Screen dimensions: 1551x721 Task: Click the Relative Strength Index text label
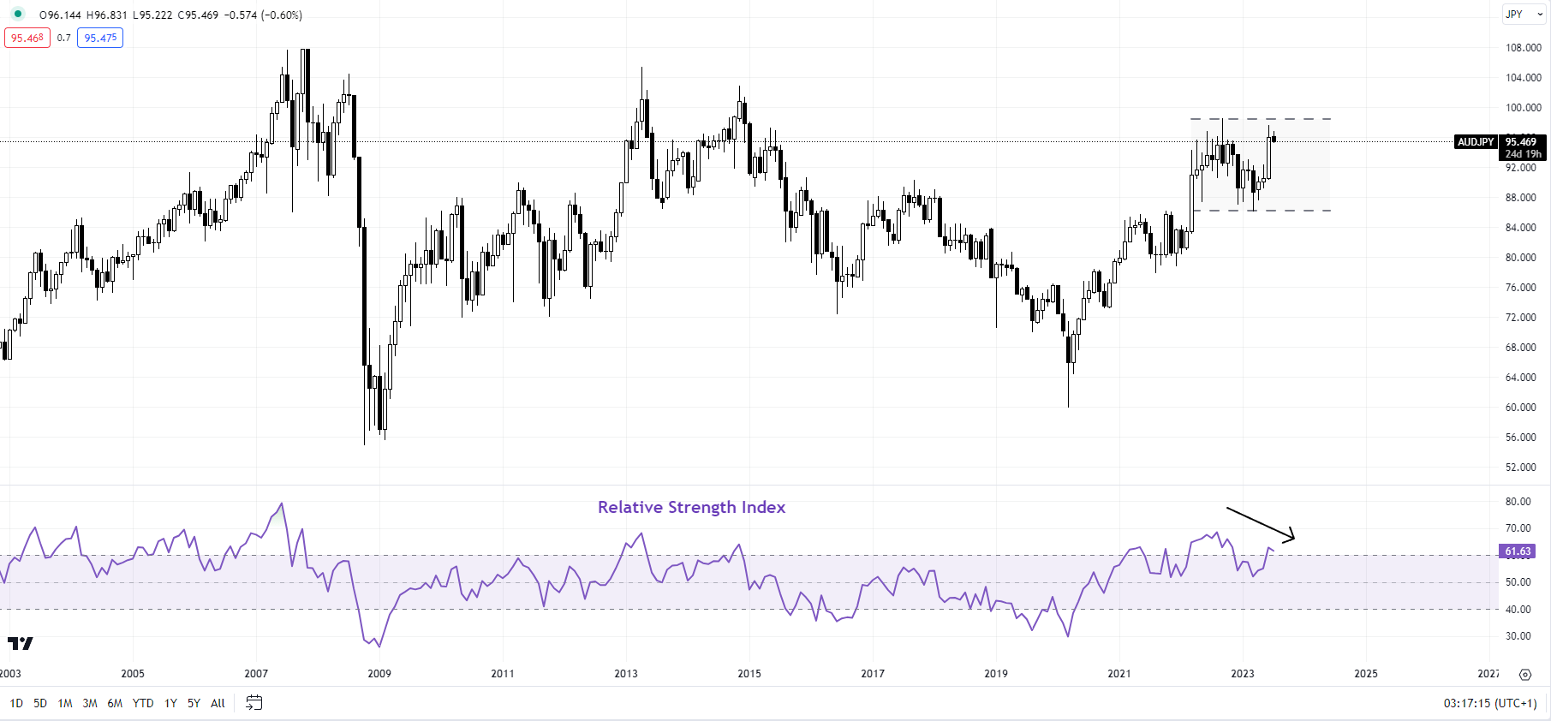point(691,507)
